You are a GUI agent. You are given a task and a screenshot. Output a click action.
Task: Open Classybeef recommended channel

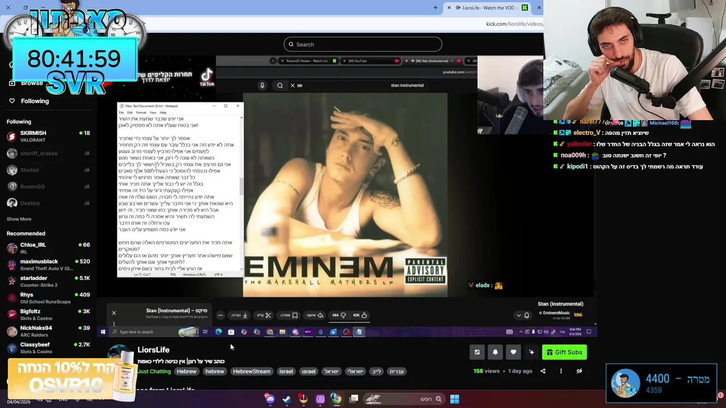tap(48, 347)
